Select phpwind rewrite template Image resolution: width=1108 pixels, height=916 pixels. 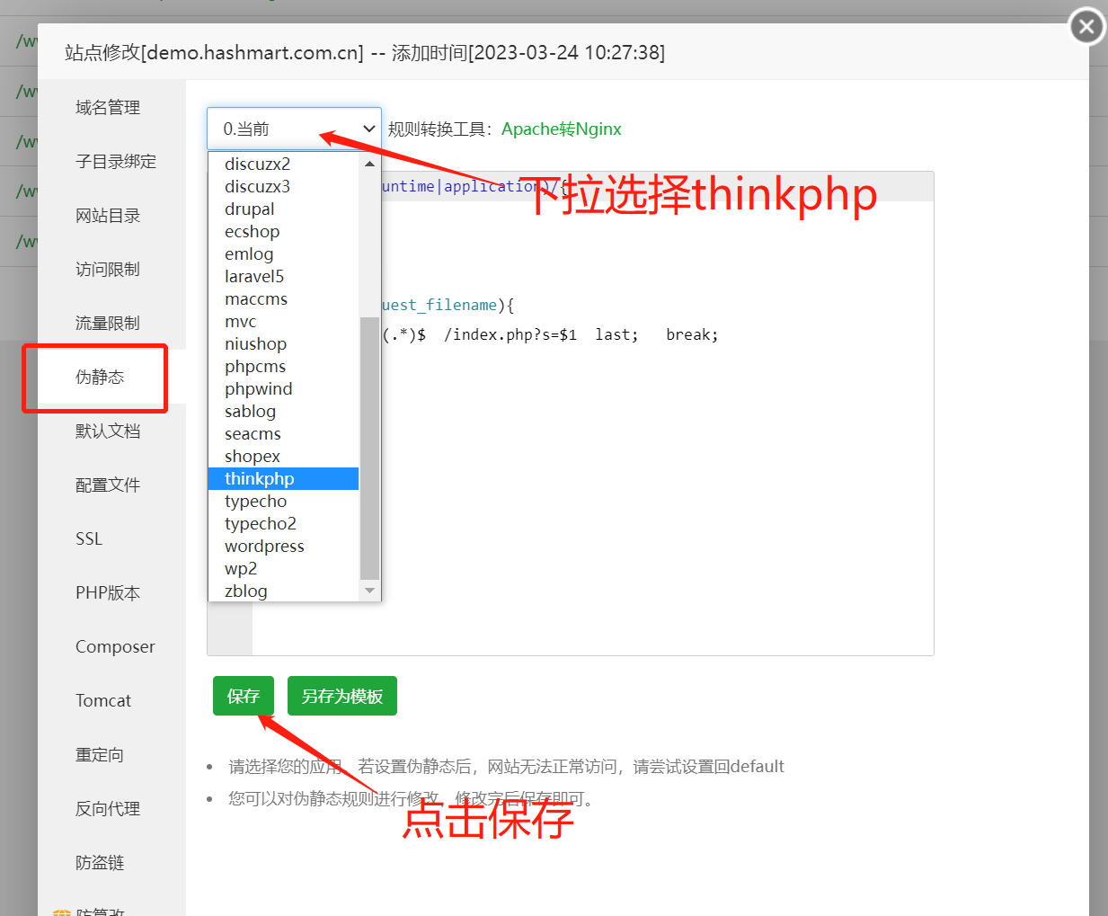coord(283,388)
